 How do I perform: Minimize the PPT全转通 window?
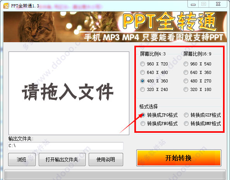pos(193,4)
